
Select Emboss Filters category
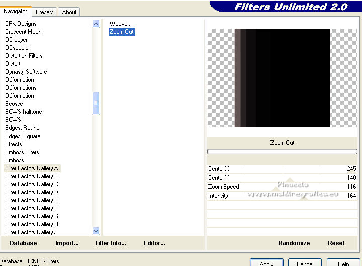point(22,152)
